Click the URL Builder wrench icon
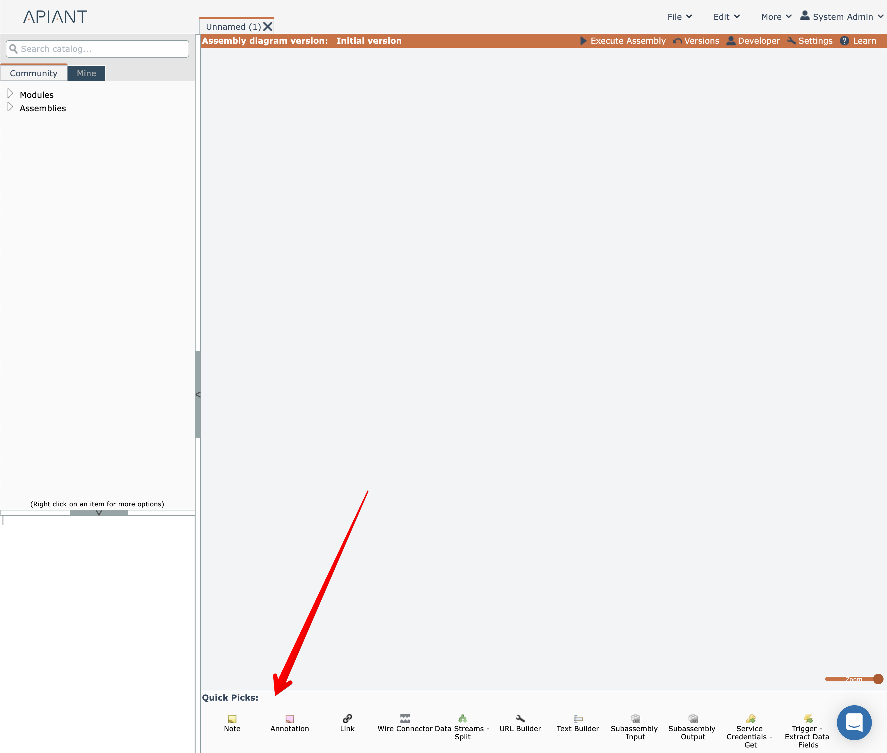 coord(520,718)
